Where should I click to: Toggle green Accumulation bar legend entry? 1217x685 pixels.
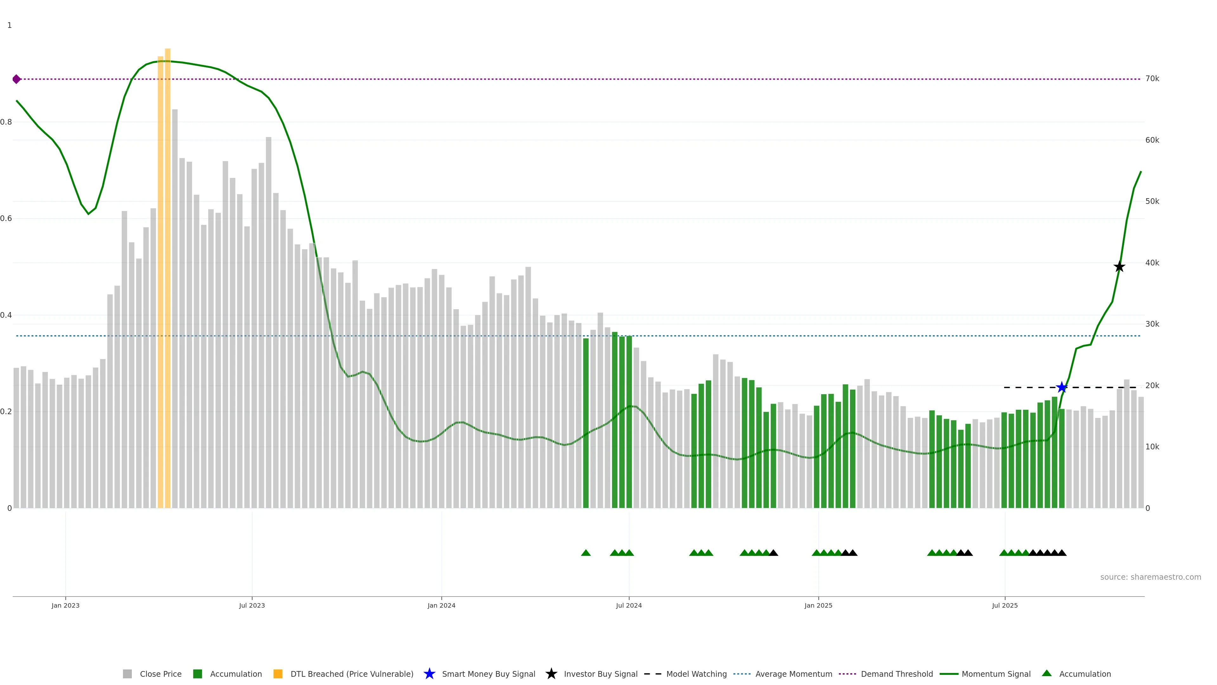227,674
